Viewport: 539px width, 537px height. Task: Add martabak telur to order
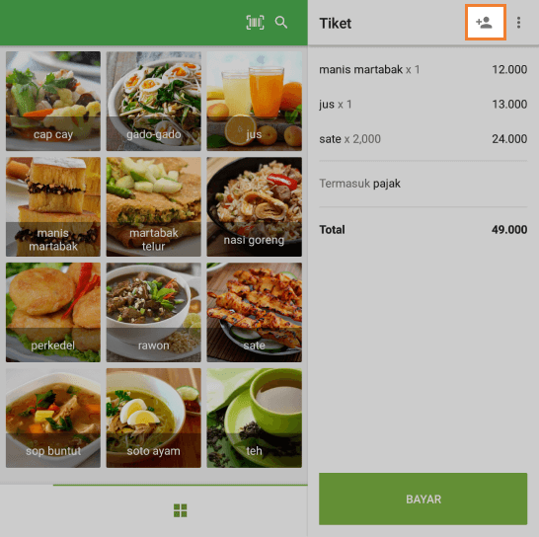tap(154, 206)
